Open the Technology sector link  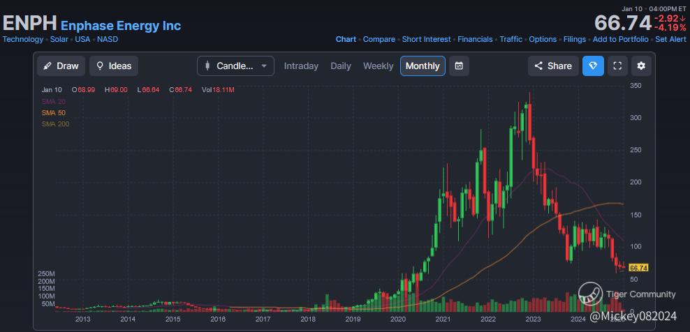[x=23, y=39]
